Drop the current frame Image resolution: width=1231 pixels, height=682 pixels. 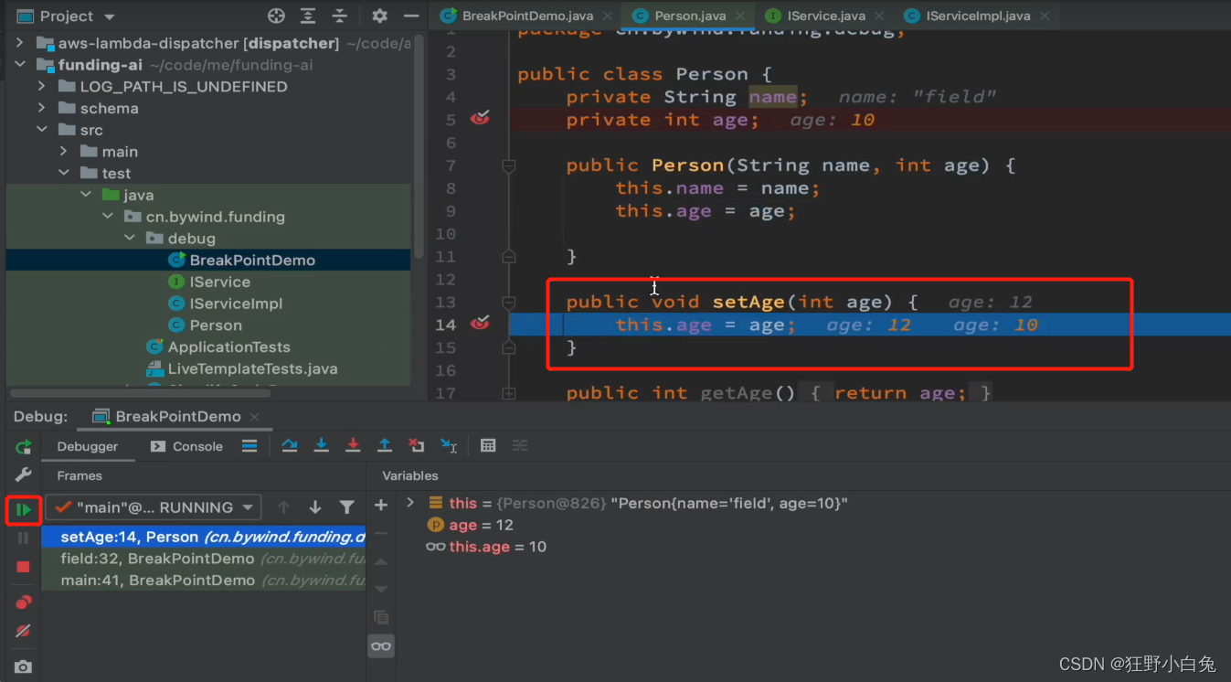point(417,446)
